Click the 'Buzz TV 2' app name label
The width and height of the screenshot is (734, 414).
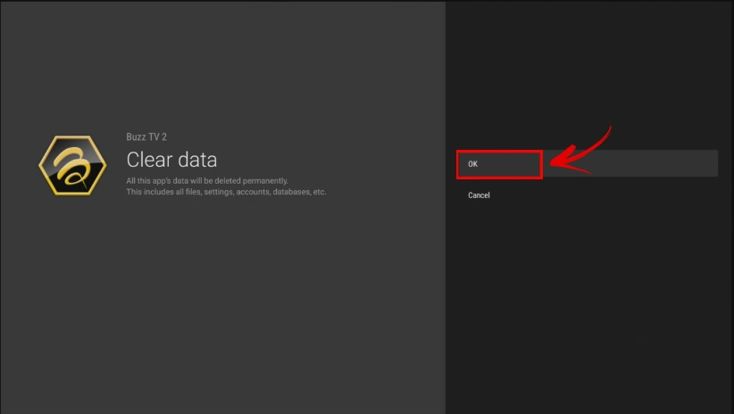pyautogui.click(x=146, y=137)
